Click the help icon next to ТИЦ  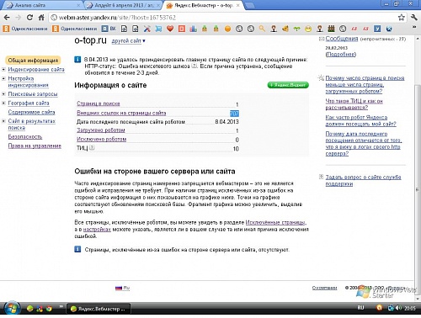(92, 148)
